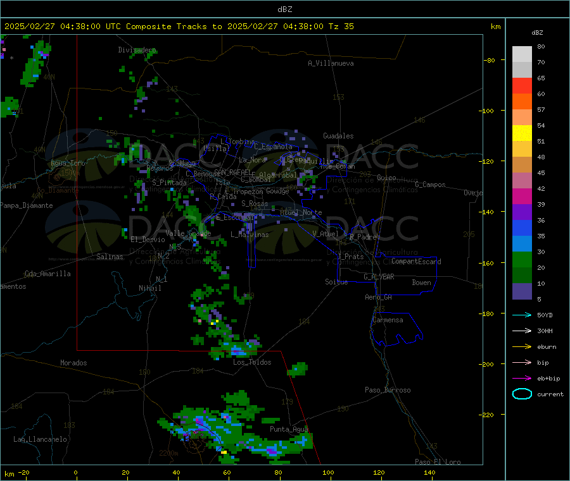Click the 'Paso_Barroso' map label
The width and height of the screenshot is (570, 481).
tap(388, 390)
